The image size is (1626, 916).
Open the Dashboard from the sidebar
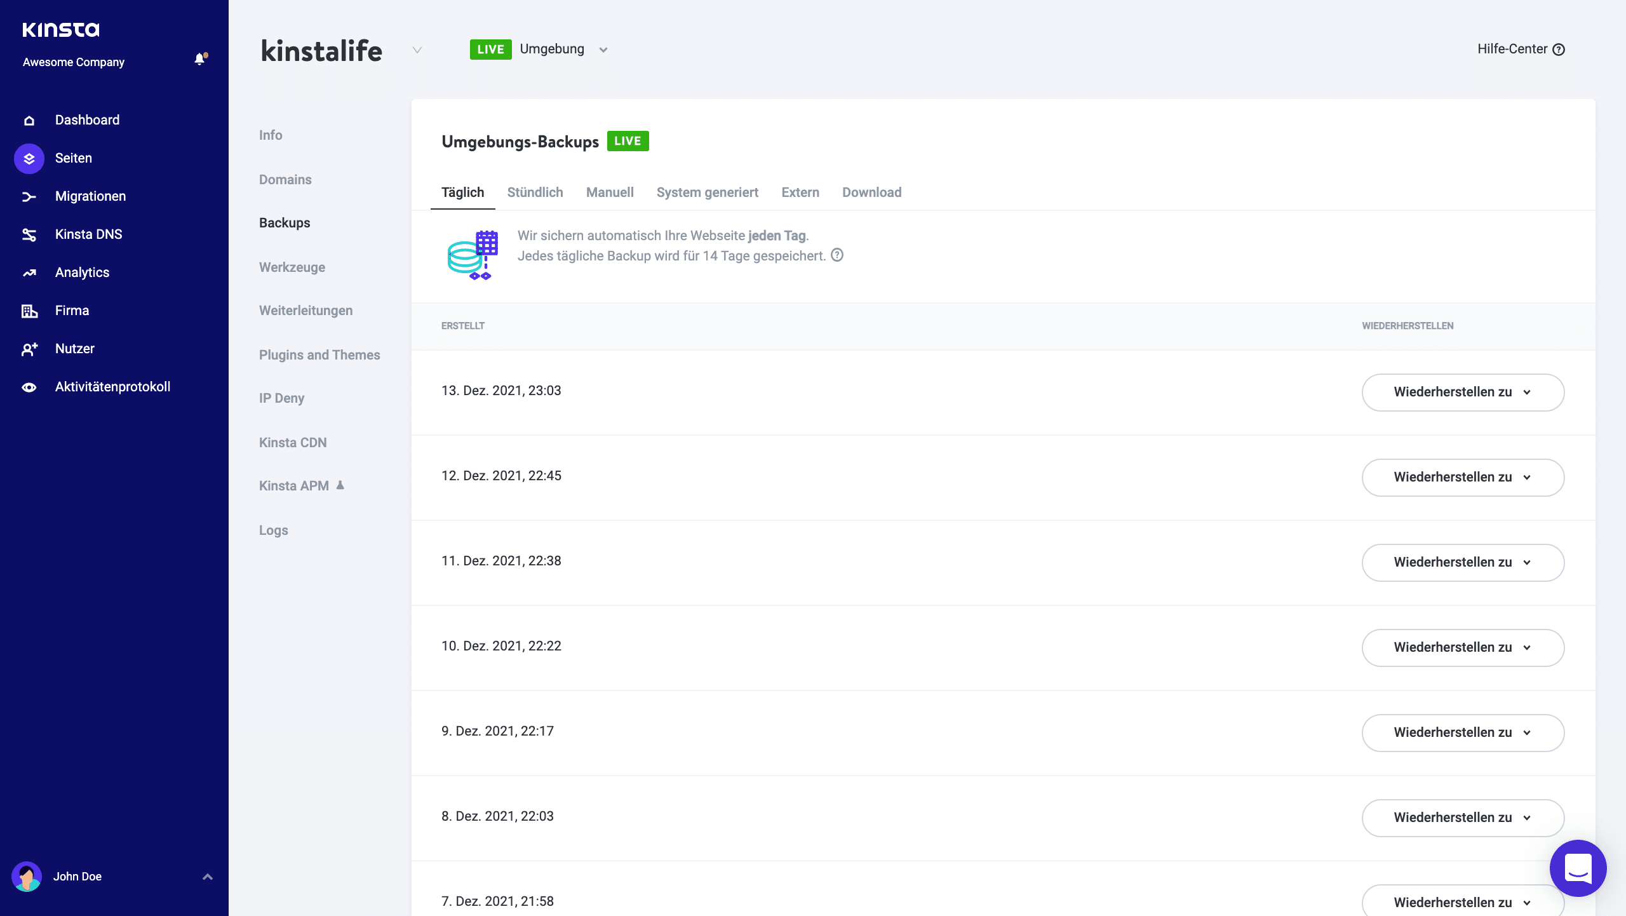tap(86, 119)
